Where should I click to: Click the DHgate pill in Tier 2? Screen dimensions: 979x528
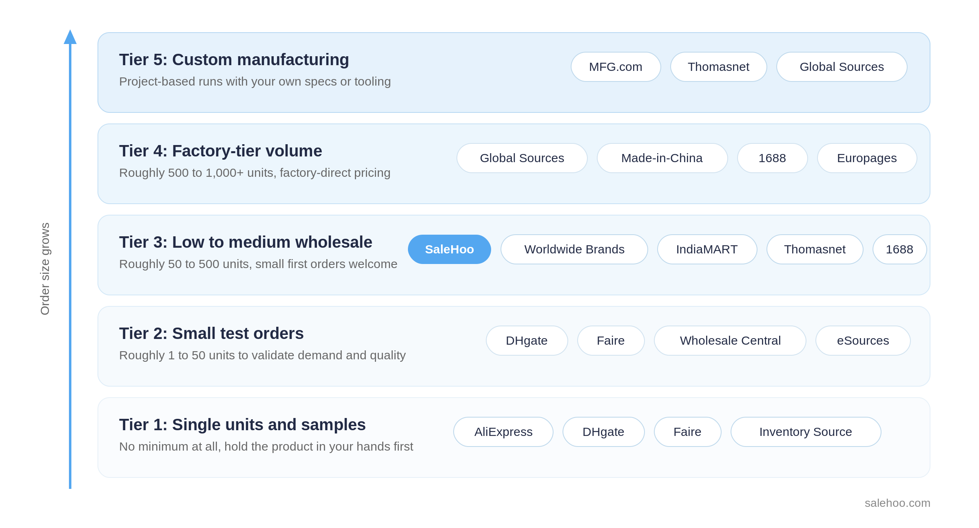(x=527, y=341)
